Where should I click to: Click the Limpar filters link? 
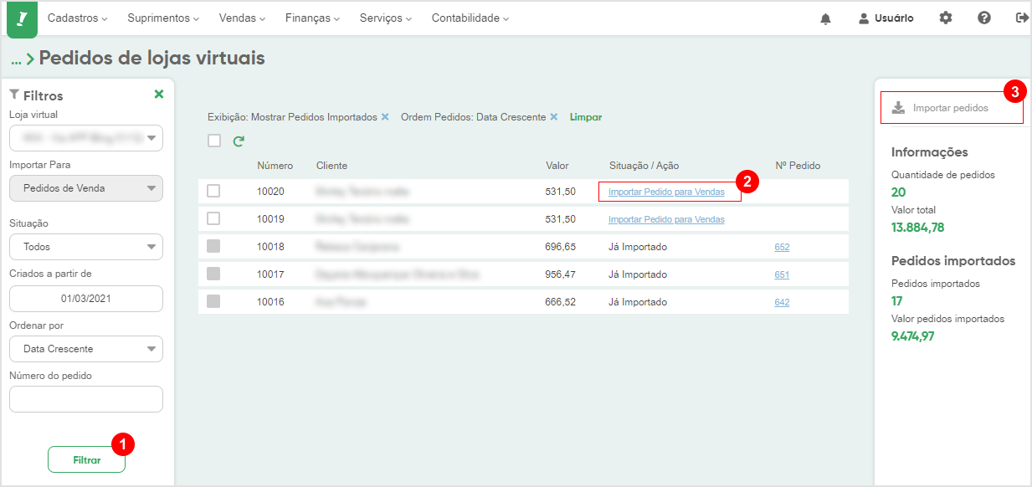pyautogui.click(x=586, y=117)
